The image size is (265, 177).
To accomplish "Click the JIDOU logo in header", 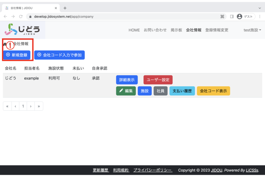I will [x=23, y=29].
